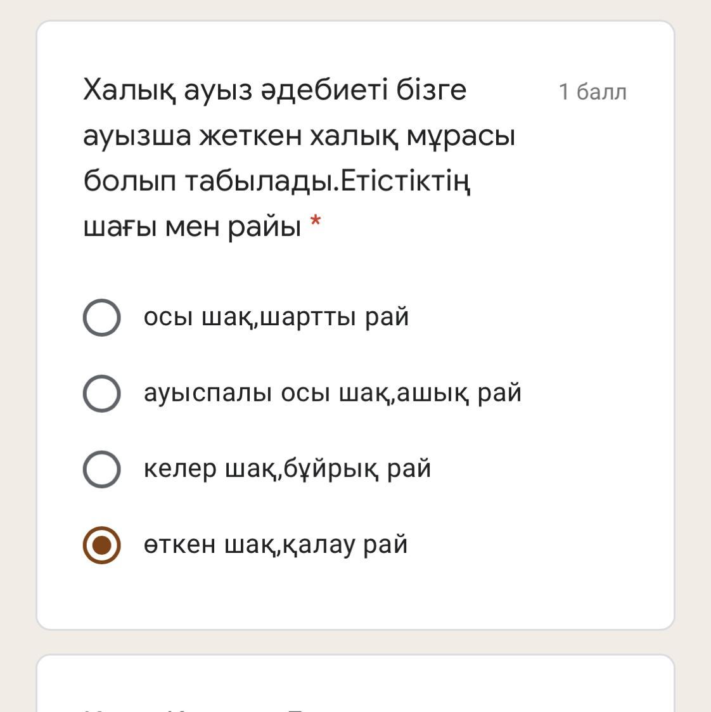Click the "ауызша жеткен халық мұрасы" question line
This screenshot has width=711, height=712.
300,136
